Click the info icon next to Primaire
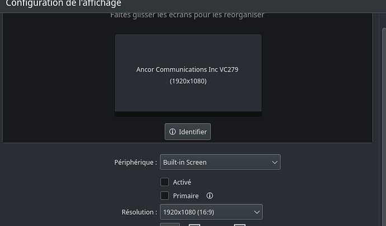This screenshot has height=226, width=386. [210, 196]
